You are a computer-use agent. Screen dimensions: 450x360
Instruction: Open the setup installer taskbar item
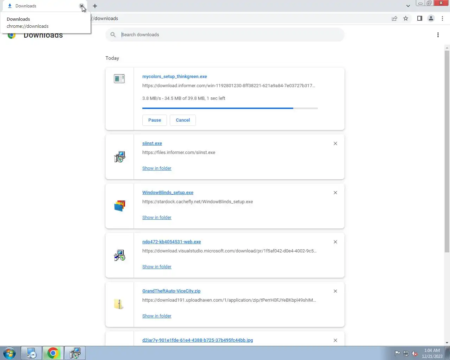pos(75,353)
